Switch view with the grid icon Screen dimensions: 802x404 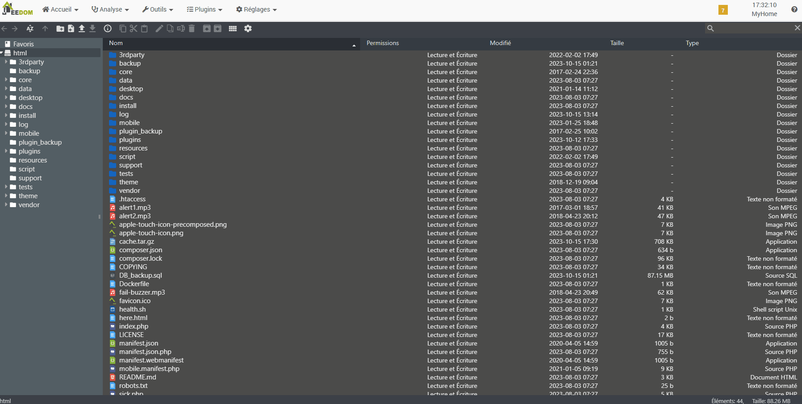tap(233, 29)
